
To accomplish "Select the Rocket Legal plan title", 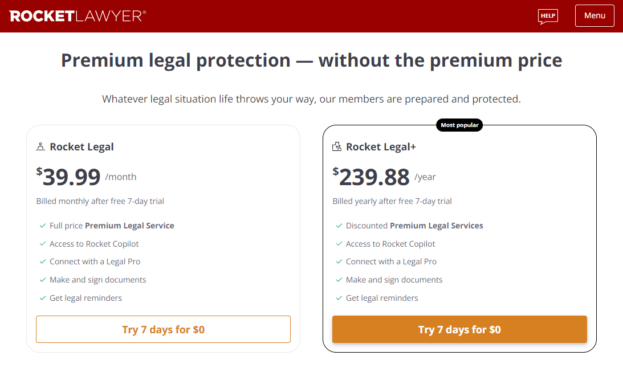I will click(82, 146).
